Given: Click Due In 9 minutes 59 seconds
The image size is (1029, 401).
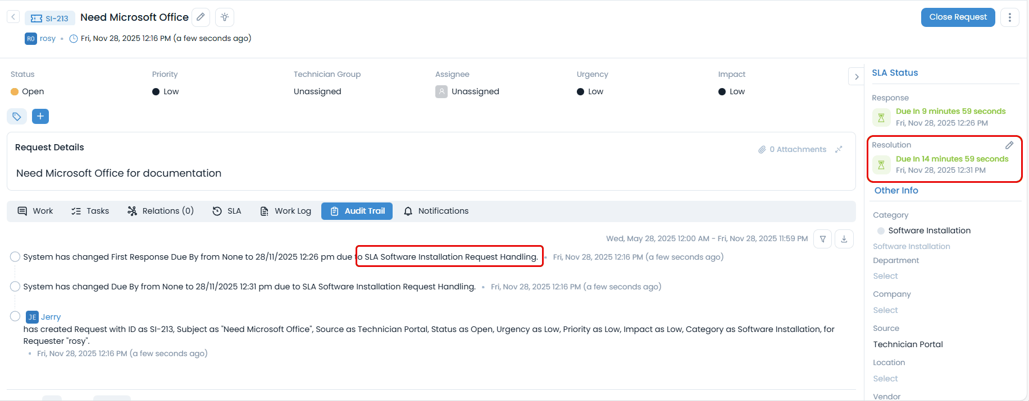Looking at the screenshot, I should (x=950, y=112).
